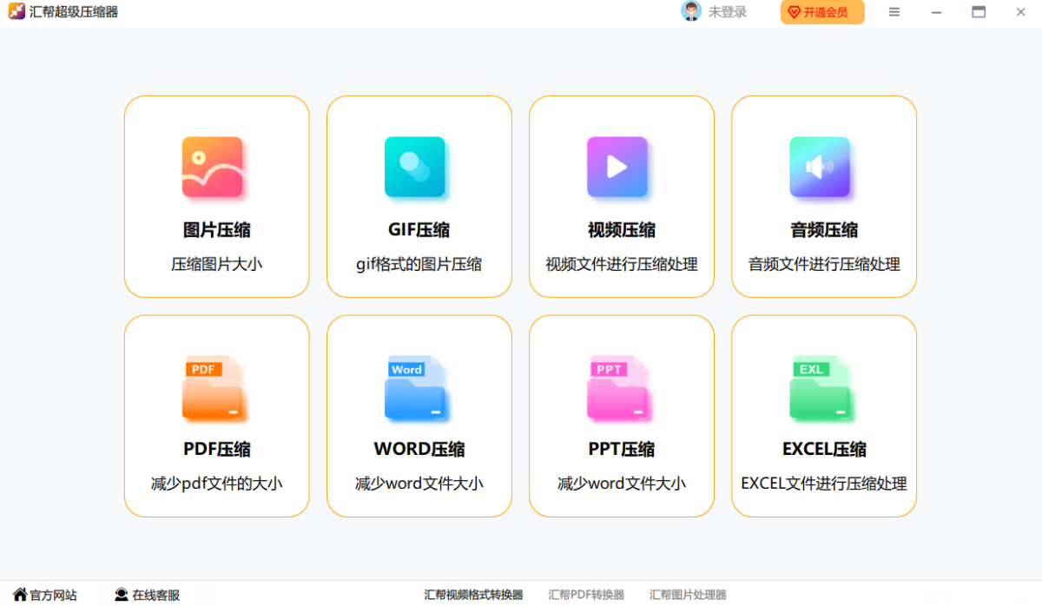This screenshot has height=606, width=1042.
Task: Click the 开通会员 membership button
Action: coord(821,12)
